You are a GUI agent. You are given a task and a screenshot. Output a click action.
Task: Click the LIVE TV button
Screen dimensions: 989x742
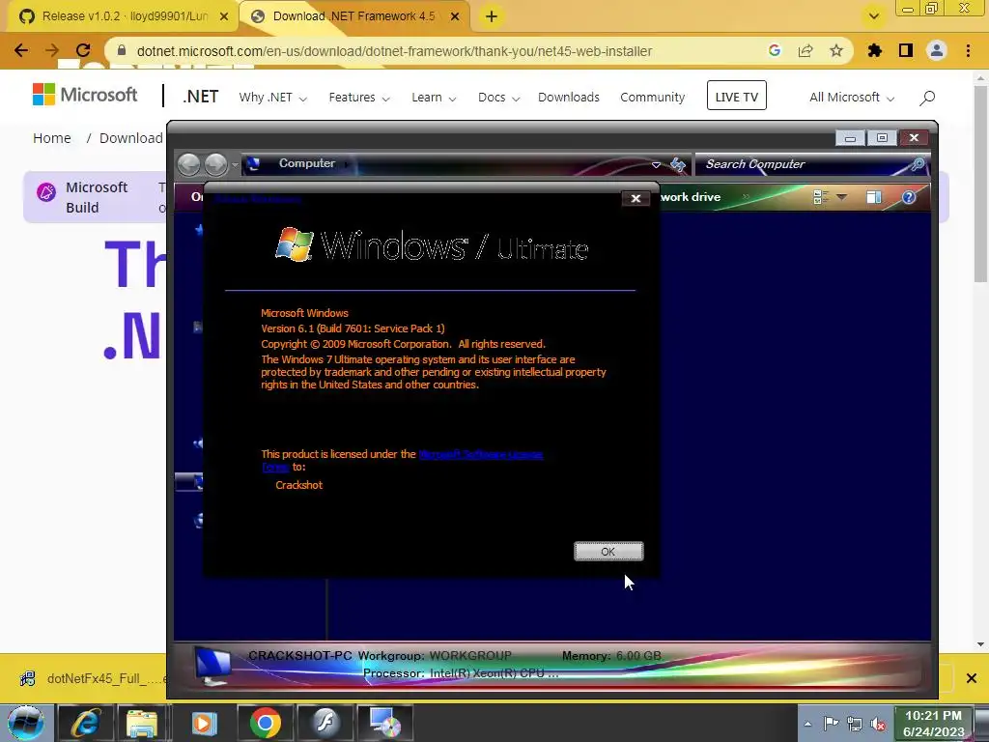pos(736,96)
